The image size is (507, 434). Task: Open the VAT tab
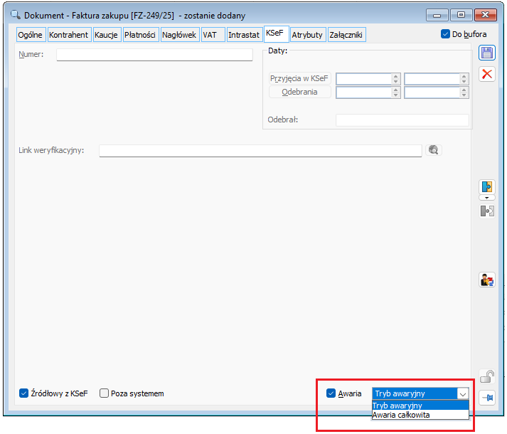coord(213,35)
